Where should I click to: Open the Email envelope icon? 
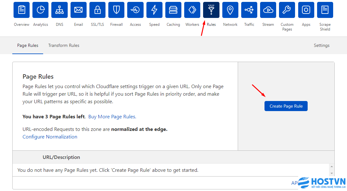(78, 10)
